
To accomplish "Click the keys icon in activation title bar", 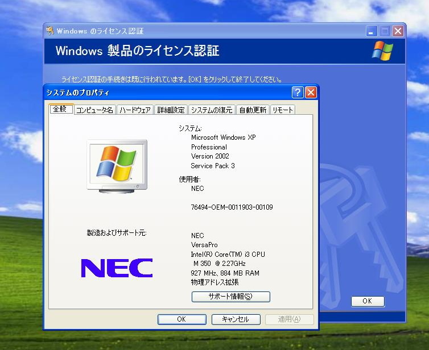I will [x=50, y=31].
